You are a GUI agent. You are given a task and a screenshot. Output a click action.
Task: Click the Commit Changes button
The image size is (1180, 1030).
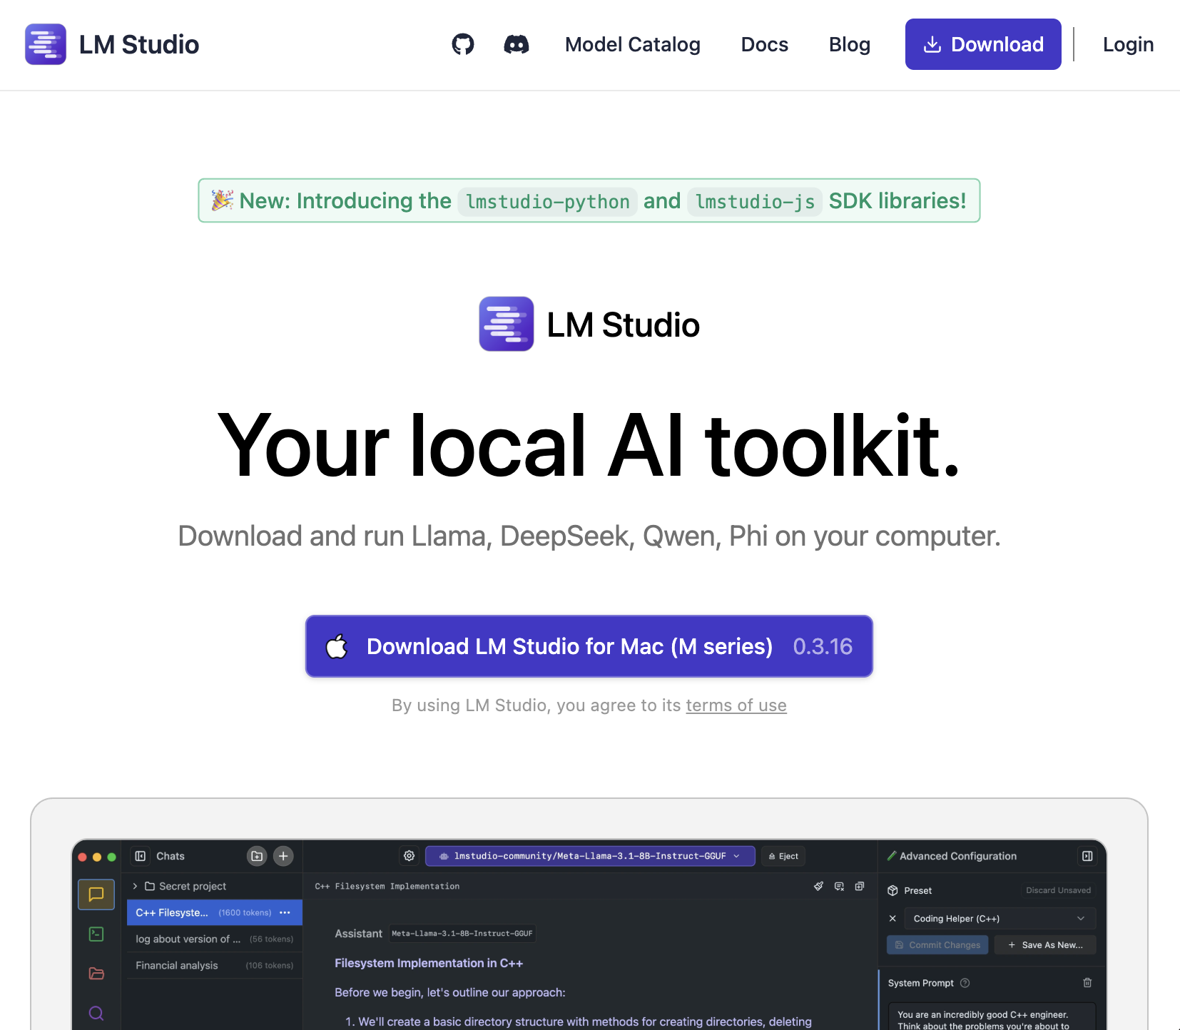(937, 945)
